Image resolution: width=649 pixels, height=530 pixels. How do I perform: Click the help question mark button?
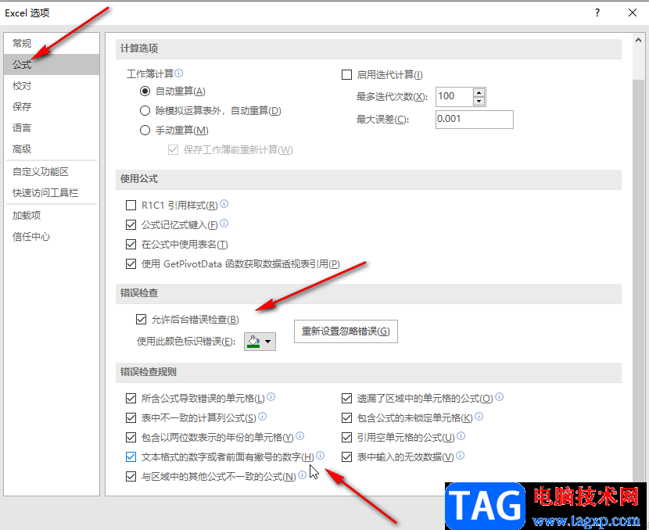coord(597,13)
